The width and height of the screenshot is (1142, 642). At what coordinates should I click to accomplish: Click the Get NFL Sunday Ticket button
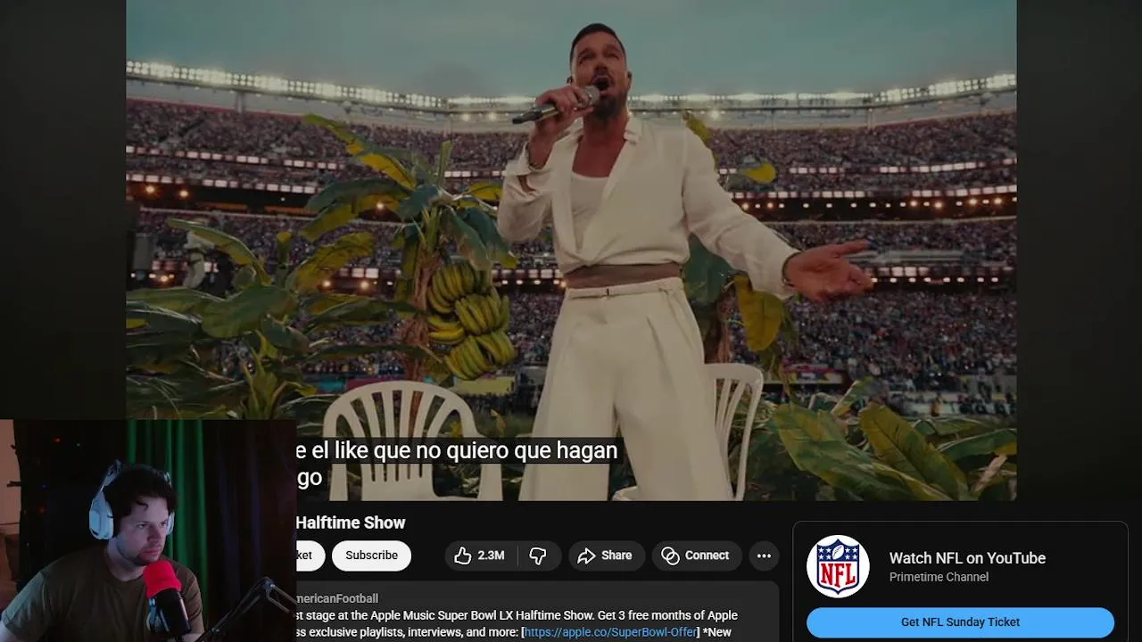[x=960, y=622]
